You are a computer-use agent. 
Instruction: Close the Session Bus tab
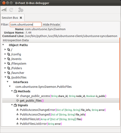tap(21, 18)
